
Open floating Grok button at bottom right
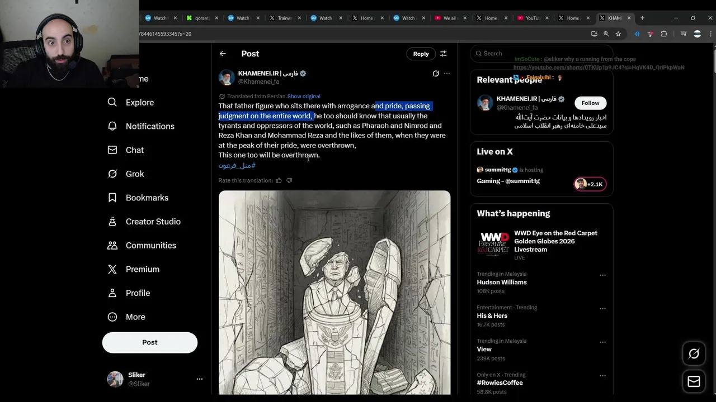click(x=694, y=353)
